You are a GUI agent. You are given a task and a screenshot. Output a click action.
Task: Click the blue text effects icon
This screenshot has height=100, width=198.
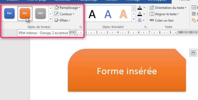click(x=140, y=20)
